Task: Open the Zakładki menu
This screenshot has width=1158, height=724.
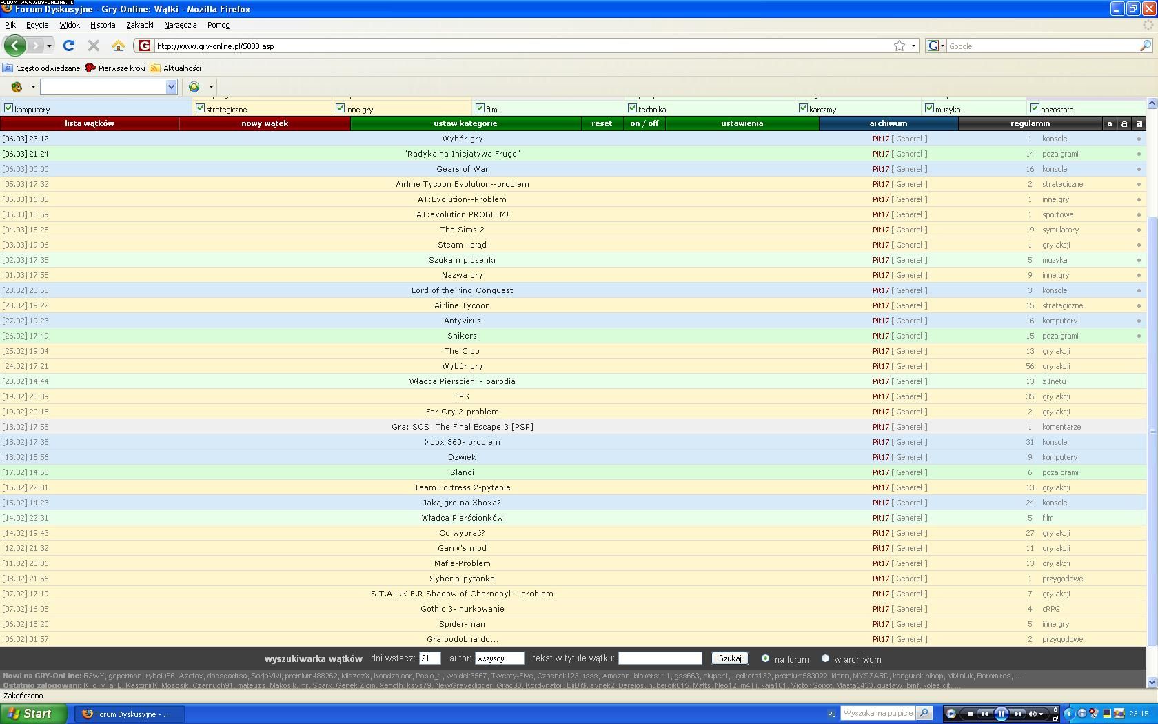Action: coord(139,25)
